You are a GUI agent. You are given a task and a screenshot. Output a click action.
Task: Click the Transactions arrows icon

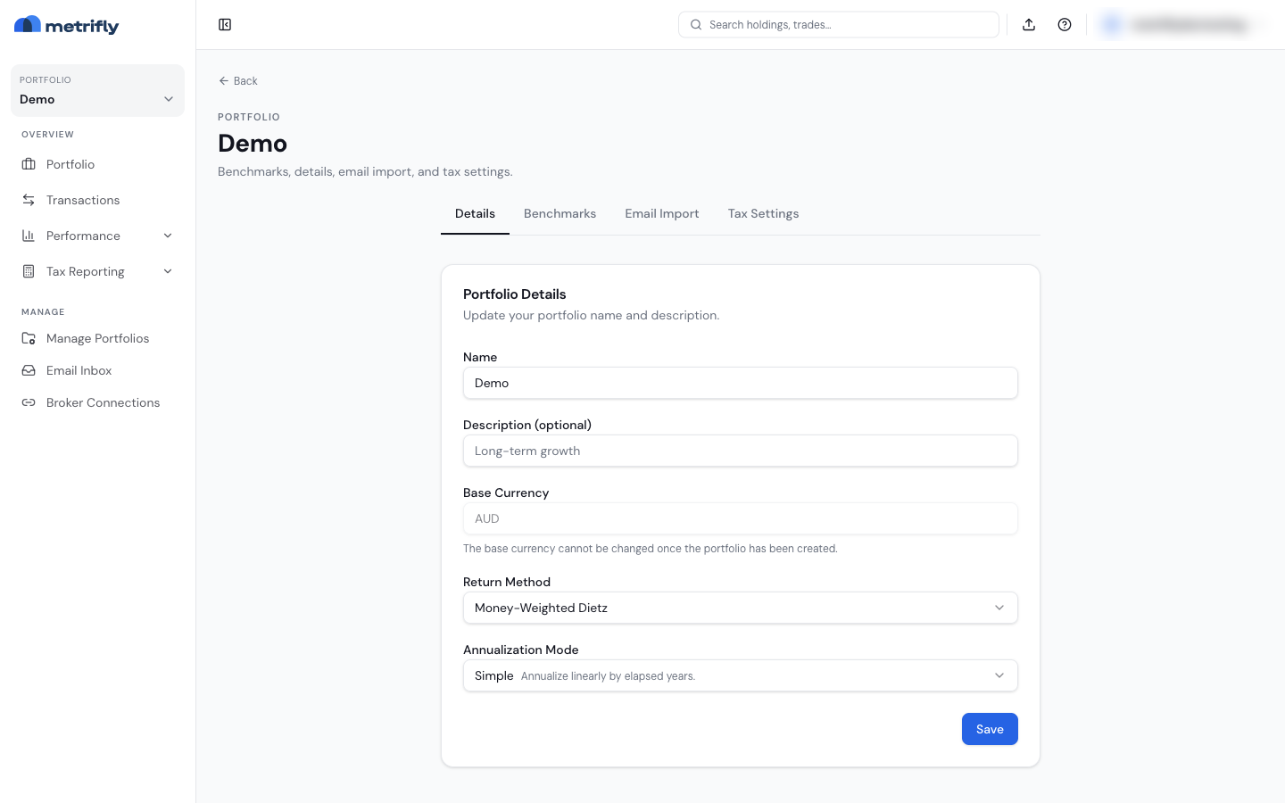pyautogui.click(x=29, y=200)
